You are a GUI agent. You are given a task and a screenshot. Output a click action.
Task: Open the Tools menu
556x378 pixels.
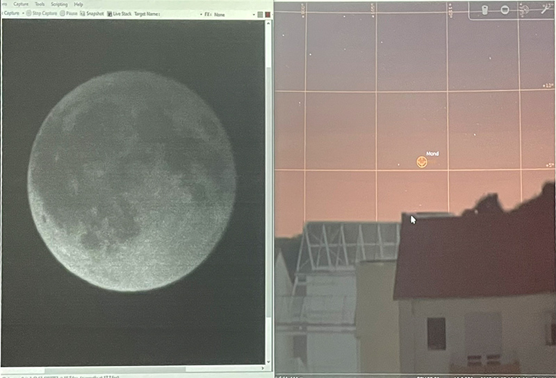point(40,4)
